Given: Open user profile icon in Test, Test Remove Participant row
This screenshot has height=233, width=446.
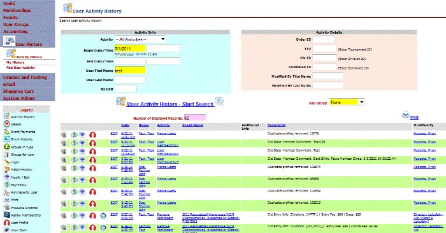Looking at the screenshot, I should coord(93,216).
